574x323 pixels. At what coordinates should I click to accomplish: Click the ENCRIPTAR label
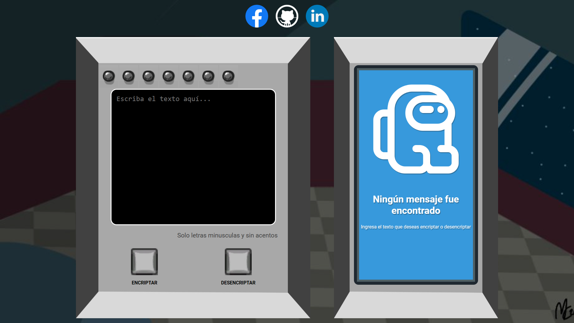pyautogui.click(x=144, y=283)
